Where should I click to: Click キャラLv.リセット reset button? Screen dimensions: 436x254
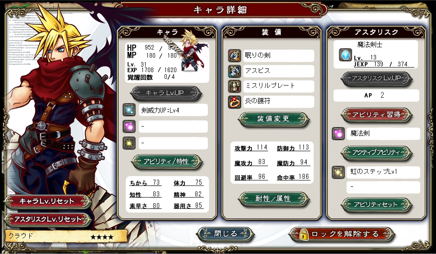pyautogui.click(x=47, y=202)
